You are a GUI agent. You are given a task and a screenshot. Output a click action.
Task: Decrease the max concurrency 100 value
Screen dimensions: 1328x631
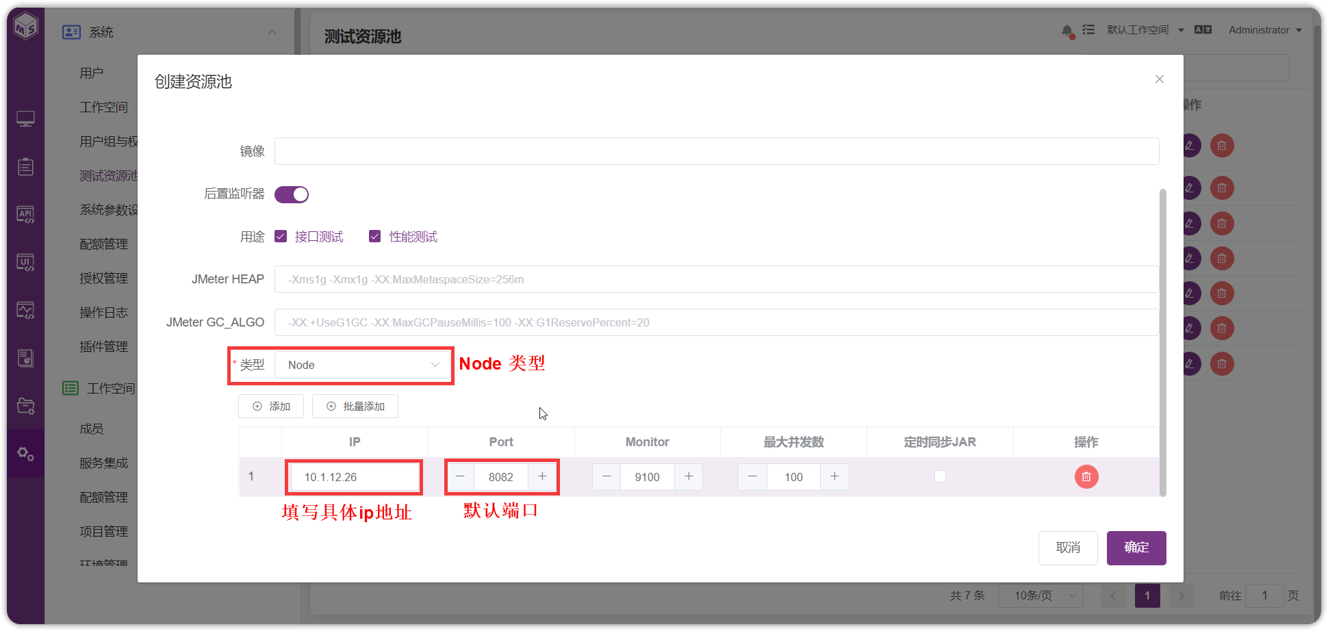click(x=753, y=476)
